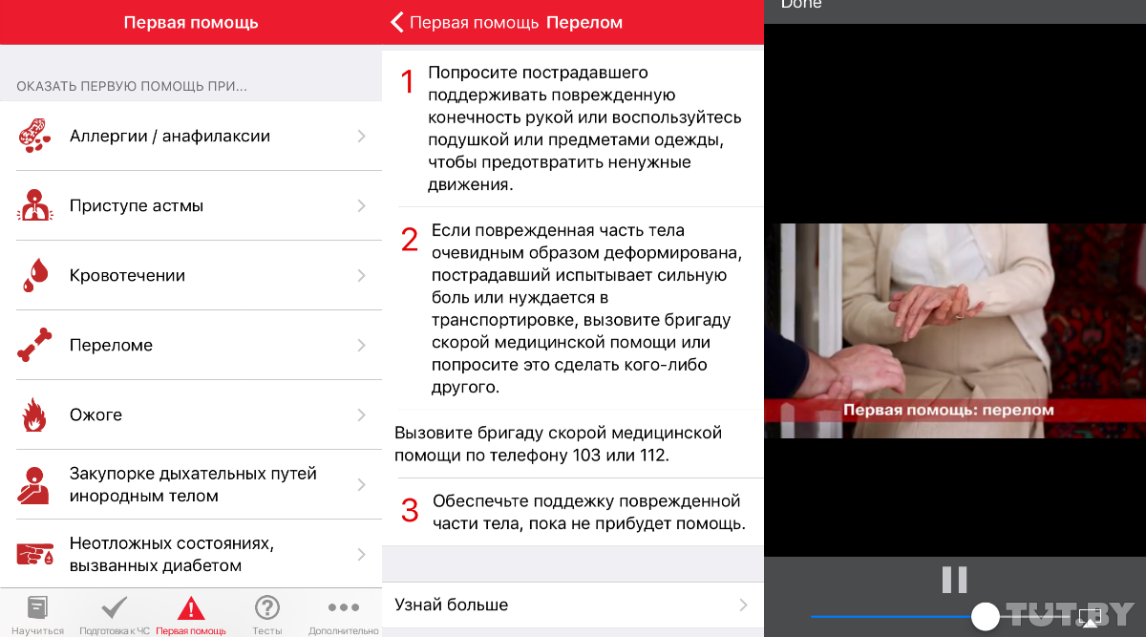Tap the allergy peanut icon
This screenshot has height=637, width=1146.
34,136
